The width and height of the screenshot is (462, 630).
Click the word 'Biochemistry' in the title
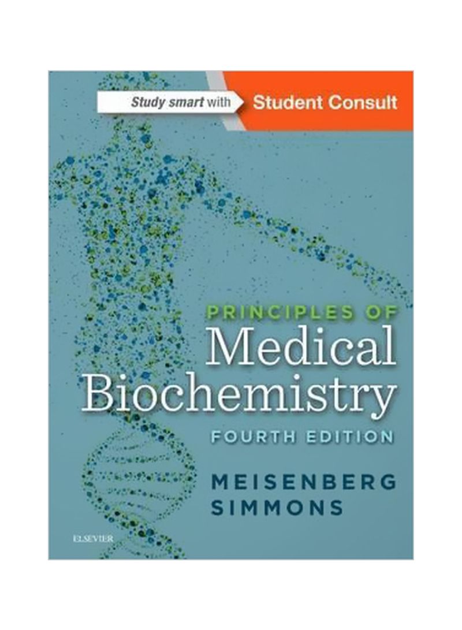click(x=239, y=393)
